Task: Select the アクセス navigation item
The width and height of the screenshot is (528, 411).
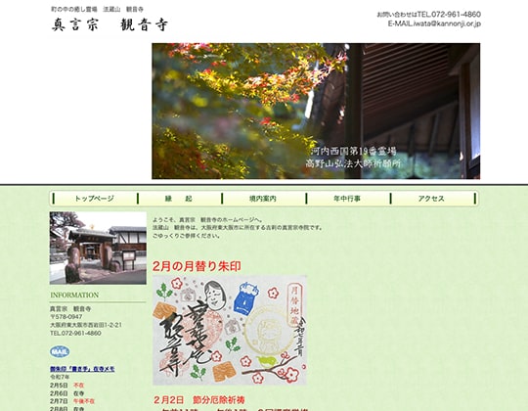Action: (431, 199)
